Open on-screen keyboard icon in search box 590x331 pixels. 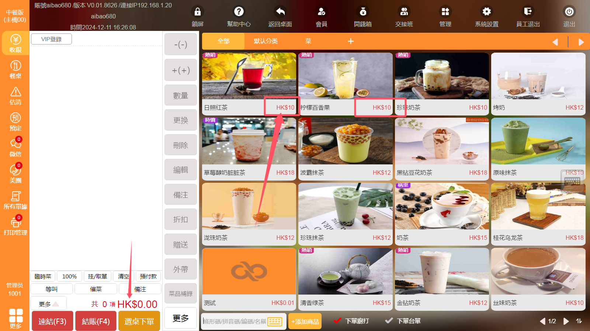275,321
